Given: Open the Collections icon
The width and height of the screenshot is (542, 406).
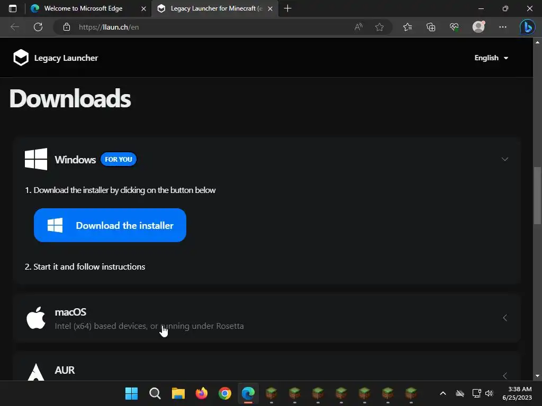Looking at the screenshot, I should (x=431, y=27).
